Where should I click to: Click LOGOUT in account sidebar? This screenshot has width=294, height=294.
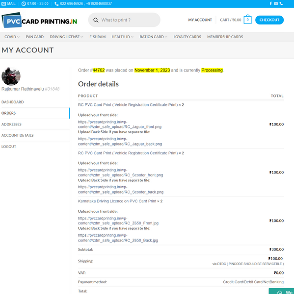(9, 147)
